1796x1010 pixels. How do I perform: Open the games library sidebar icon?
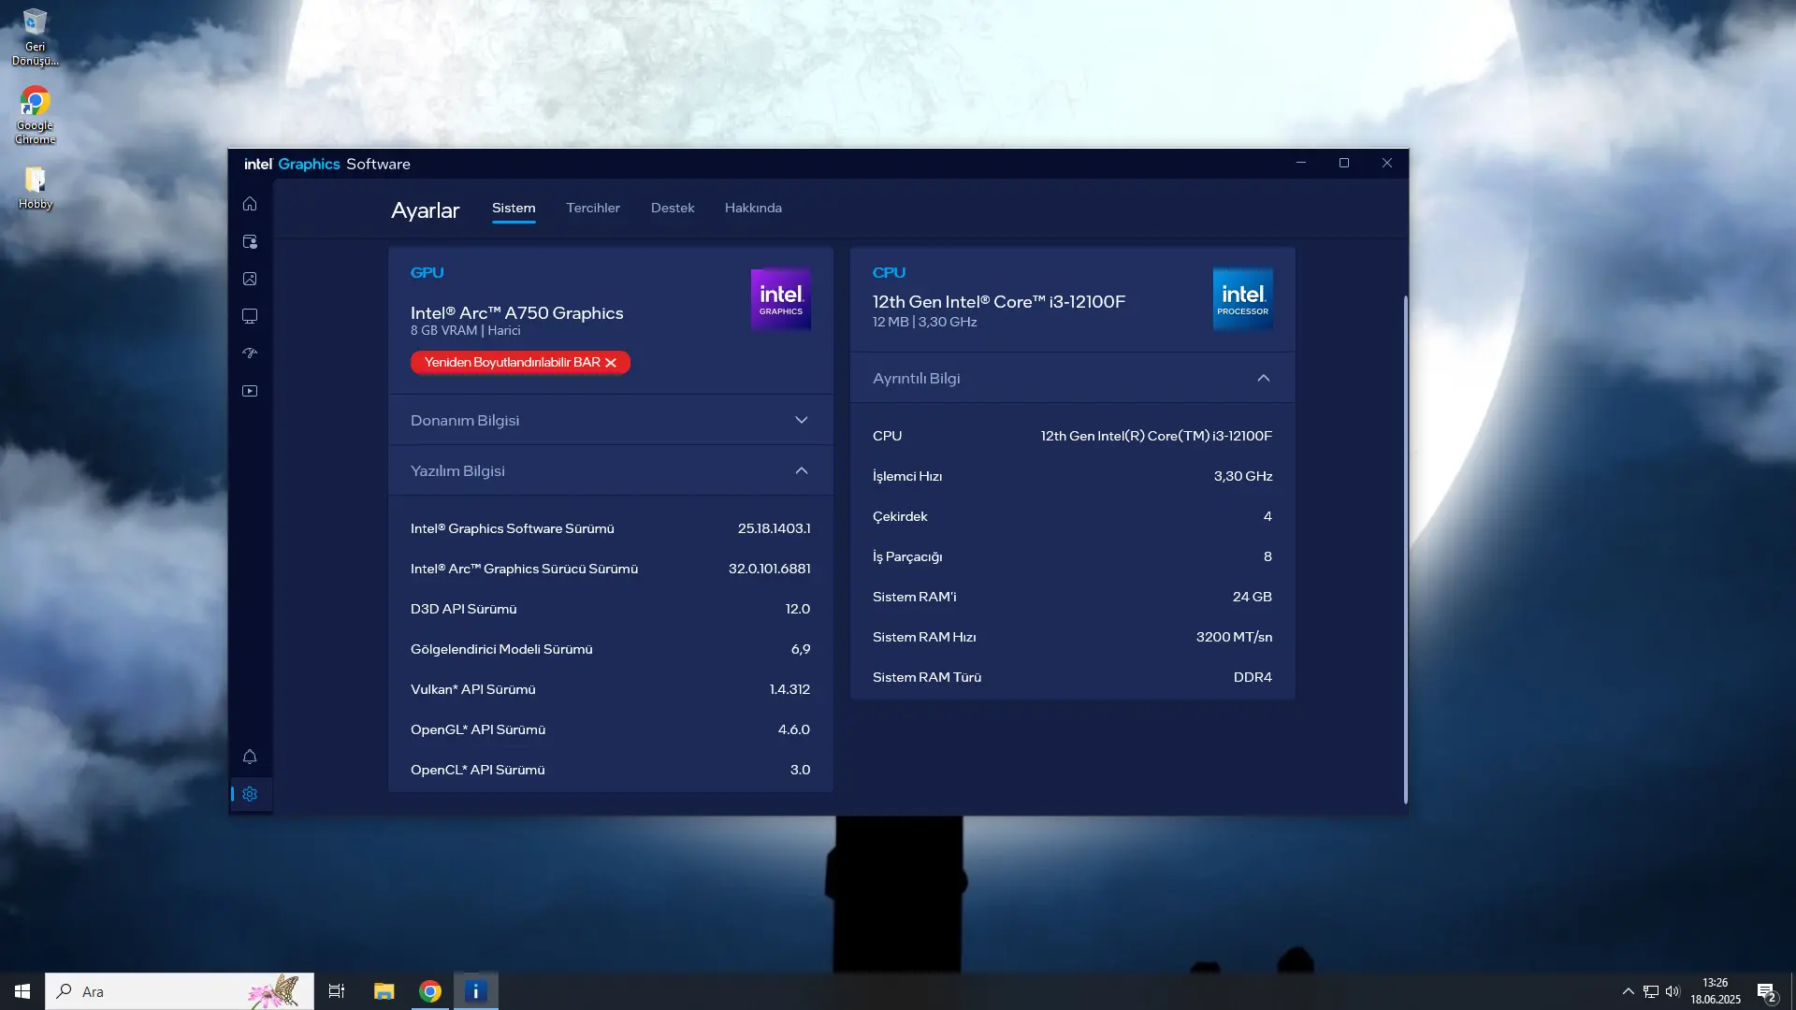[x=250, y=241]
